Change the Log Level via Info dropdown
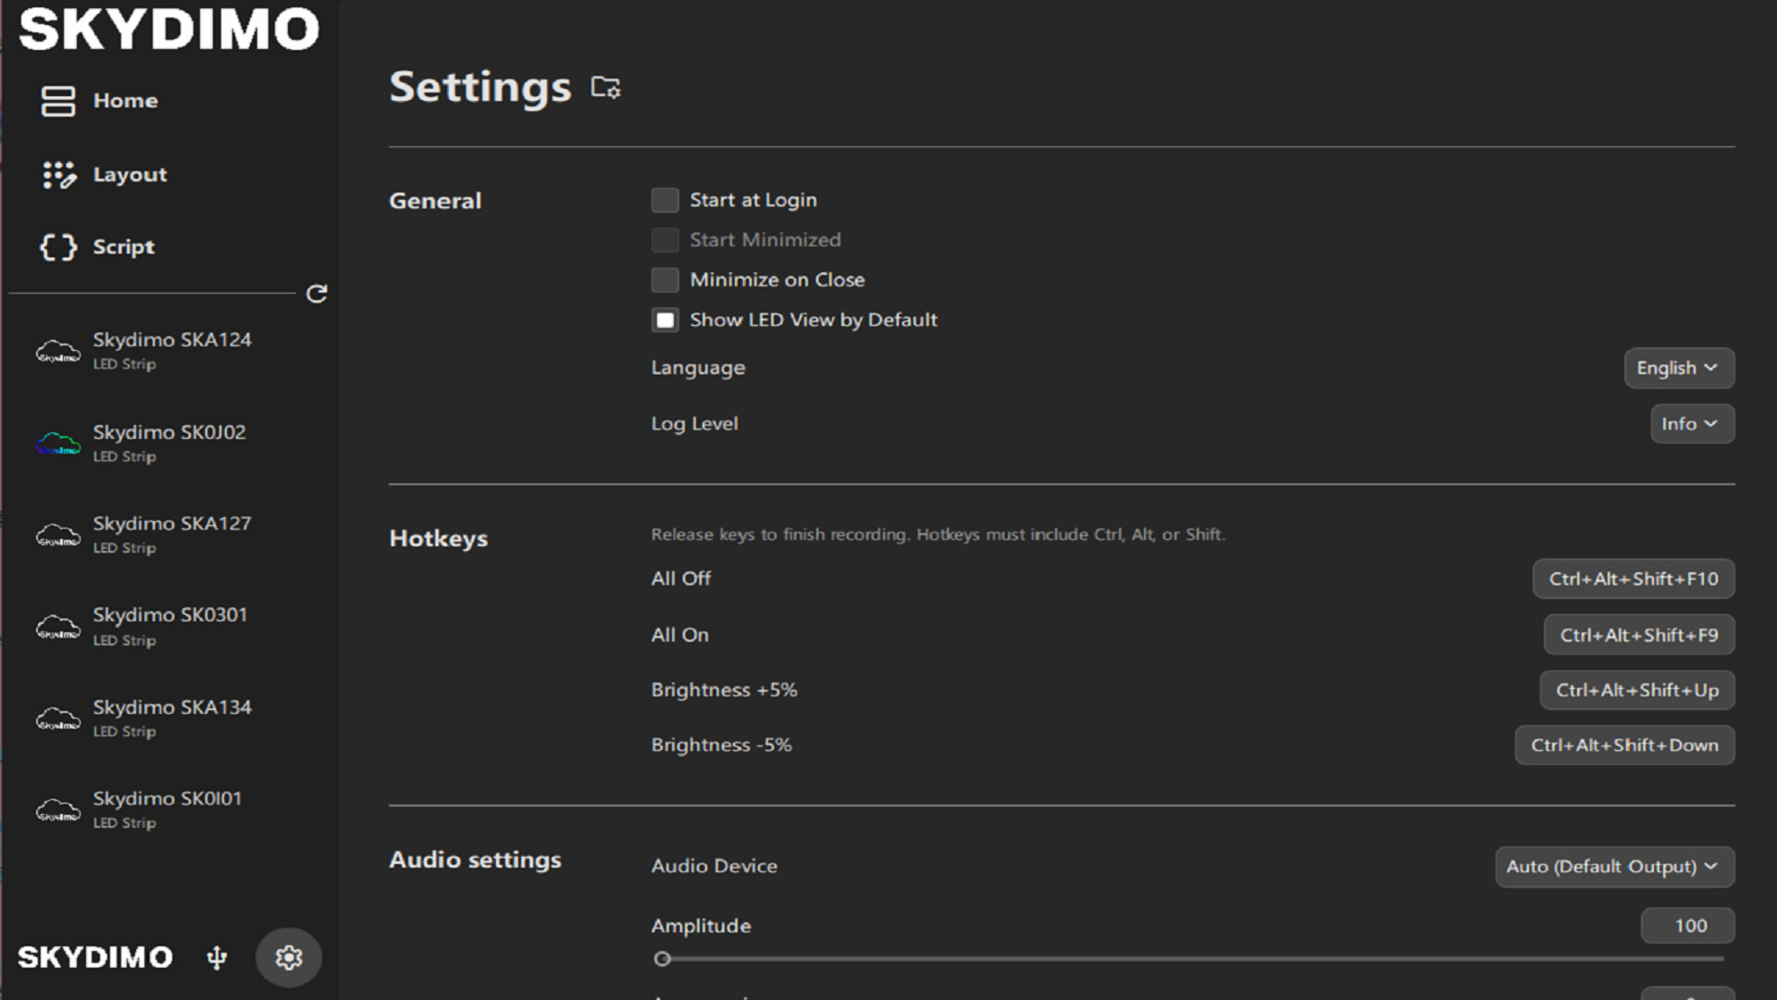This screenshot has width=1777, height=1000. click(x=1691, y=423)
